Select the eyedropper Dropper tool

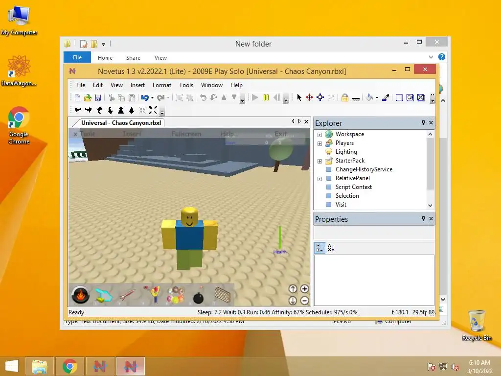(386, 97)
